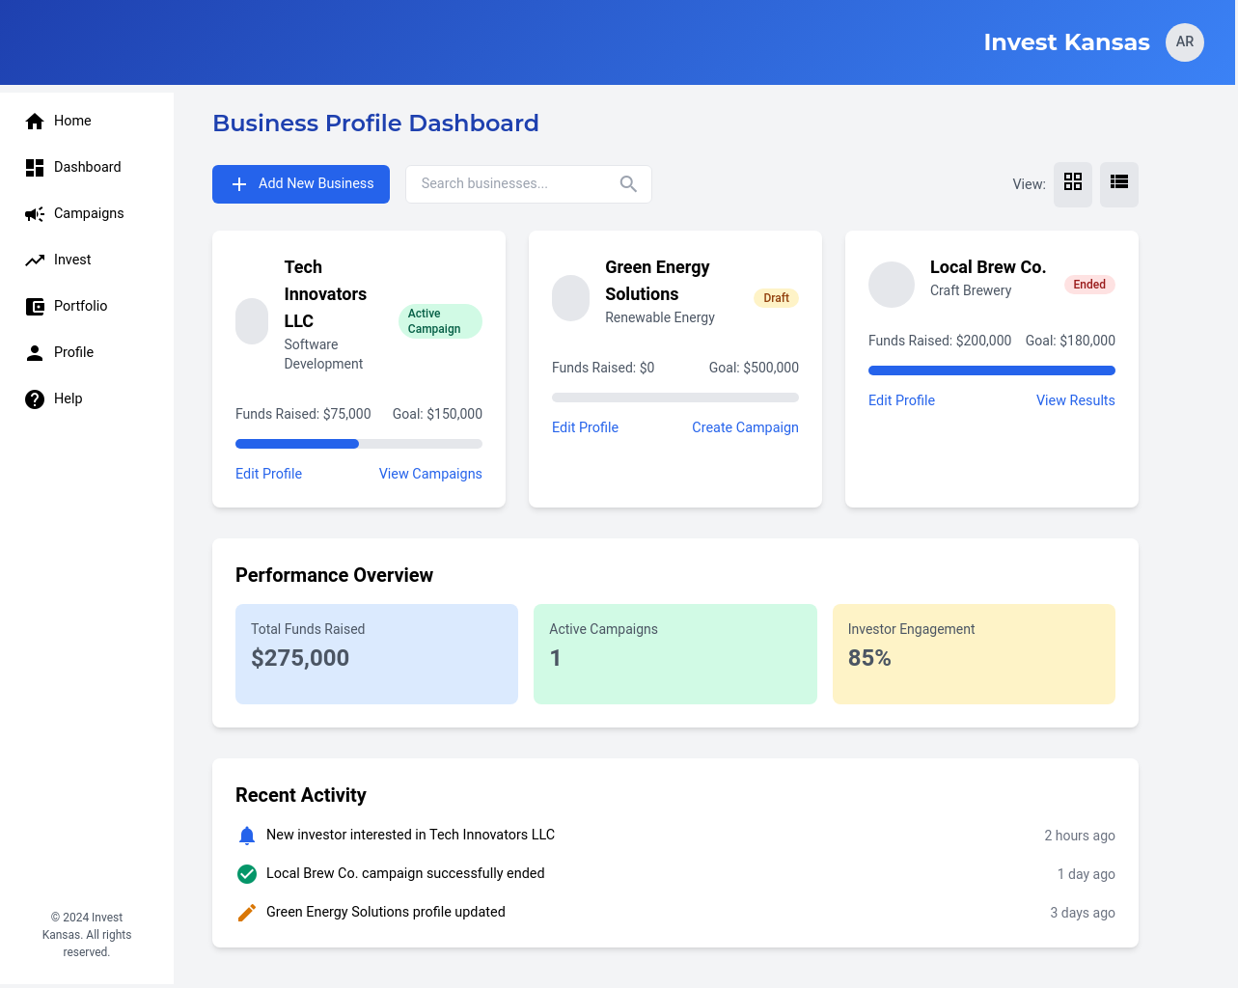Click the search magnifier icon
Viewport: 1238px width, 988px height.
tap(628, 183)
